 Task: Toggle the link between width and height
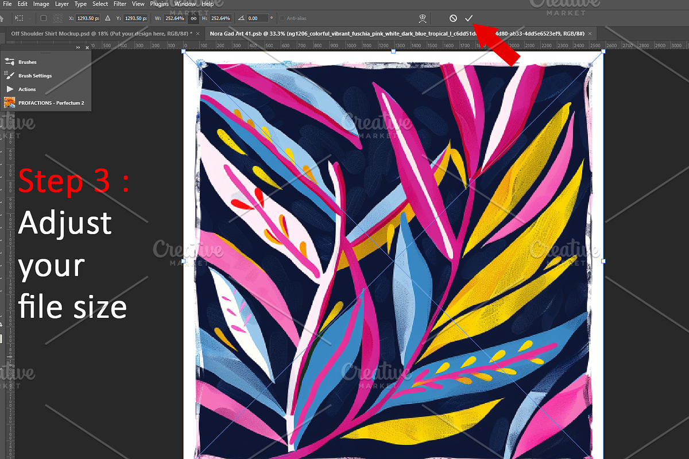193,18
